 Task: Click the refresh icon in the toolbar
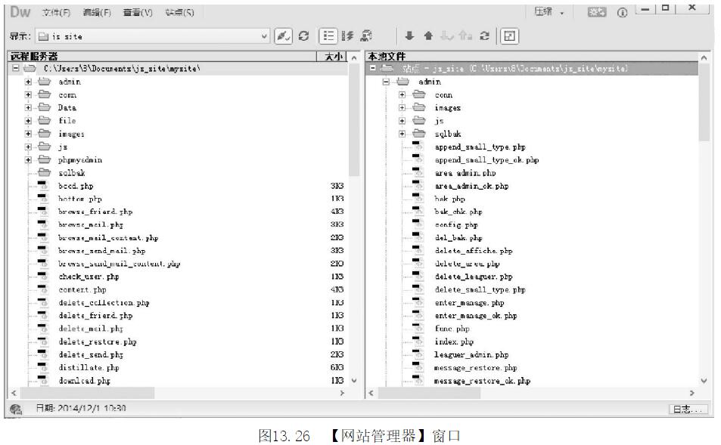pyautogui.click(x=304, y=36)
